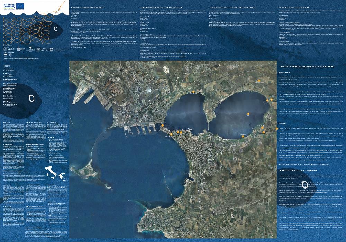Click the 'La Molluschicoltura a Taranto' heading
Viewport: 346px width, 242px height.
[x=298, y=171]
